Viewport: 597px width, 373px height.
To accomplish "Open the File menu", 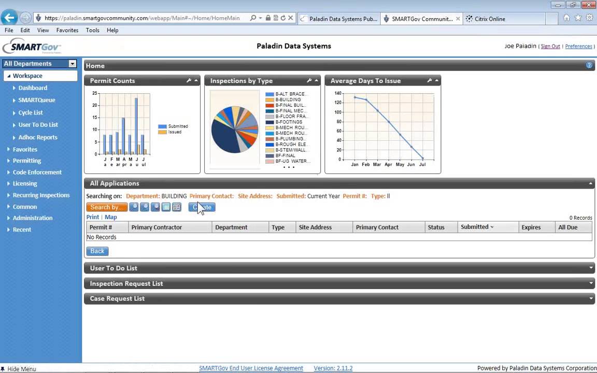I will (x=9, y=30).
